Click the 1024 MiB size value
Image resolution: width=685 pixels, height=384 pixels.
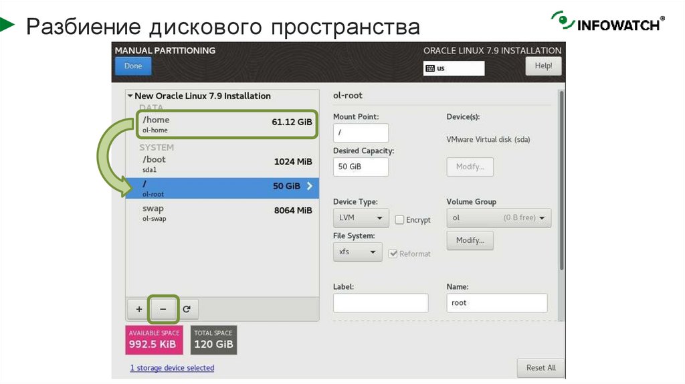293,162
